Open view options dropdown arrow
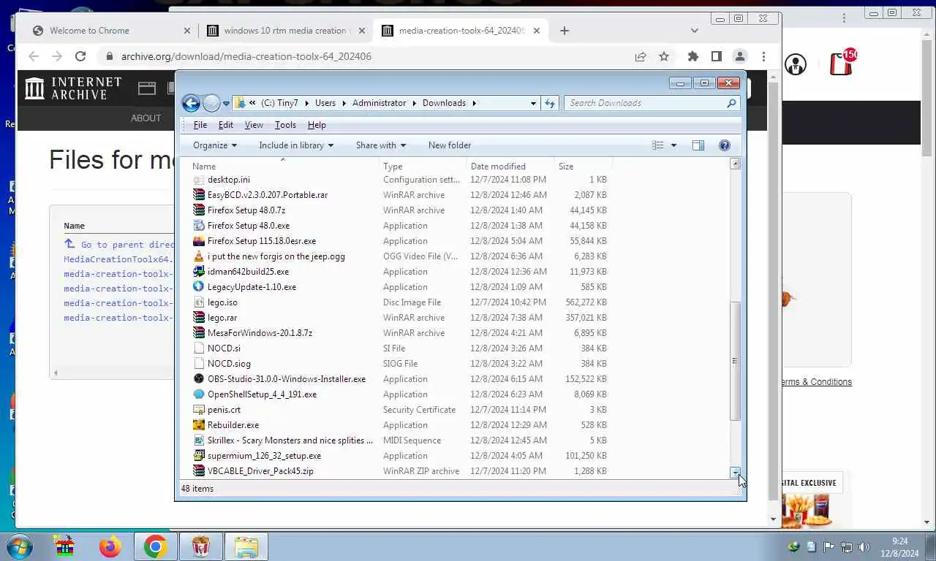 tap(673, 145)
